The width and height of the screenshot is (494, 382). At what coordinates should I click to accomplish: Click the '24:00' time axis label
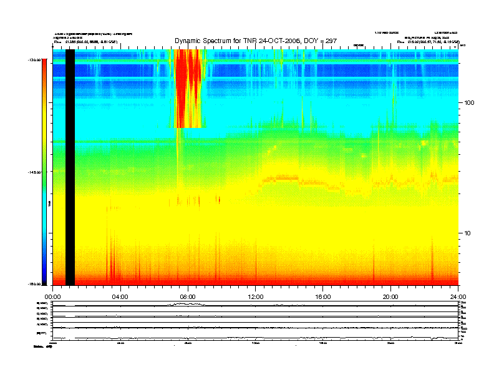(458, 297)
